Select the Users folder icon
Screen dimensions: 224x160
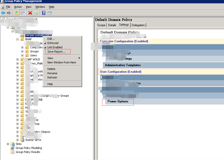pyautogui.click(x=27, y=55)
